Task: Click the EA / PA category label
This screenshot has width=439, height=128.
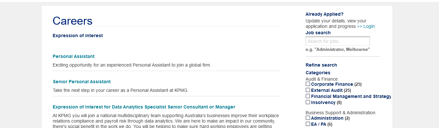Action: 318,124
